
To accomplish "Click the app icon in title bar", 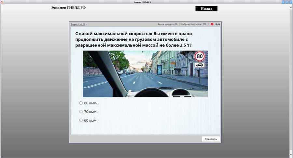I will click(x=2, y=2).
